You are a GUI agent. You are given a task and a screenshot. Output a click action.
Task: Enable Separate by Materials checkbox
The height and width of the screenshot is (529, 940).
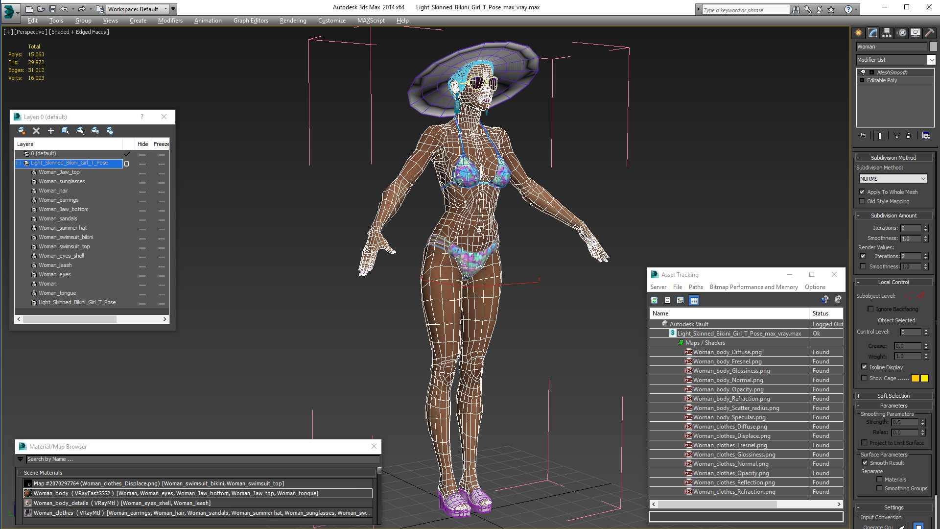880,480
